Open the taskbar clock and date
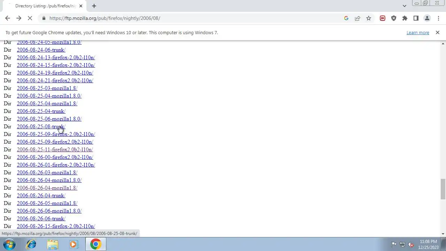This screenshot has height=251, width=446. tap(428, 244)
